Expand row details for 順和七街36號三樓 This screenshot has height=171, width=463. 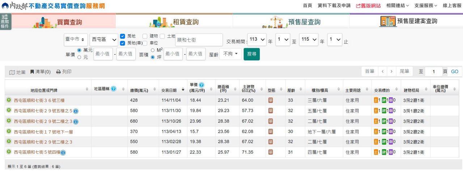click(9, 100)
